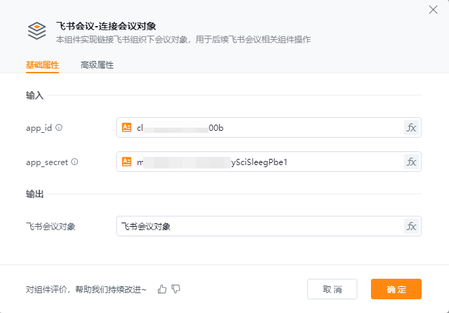Image resolution: width=449 pixels, height=313 pixels.
Task: Click the 飞书会议对象 output name field
Action: [x=260, y=227]
